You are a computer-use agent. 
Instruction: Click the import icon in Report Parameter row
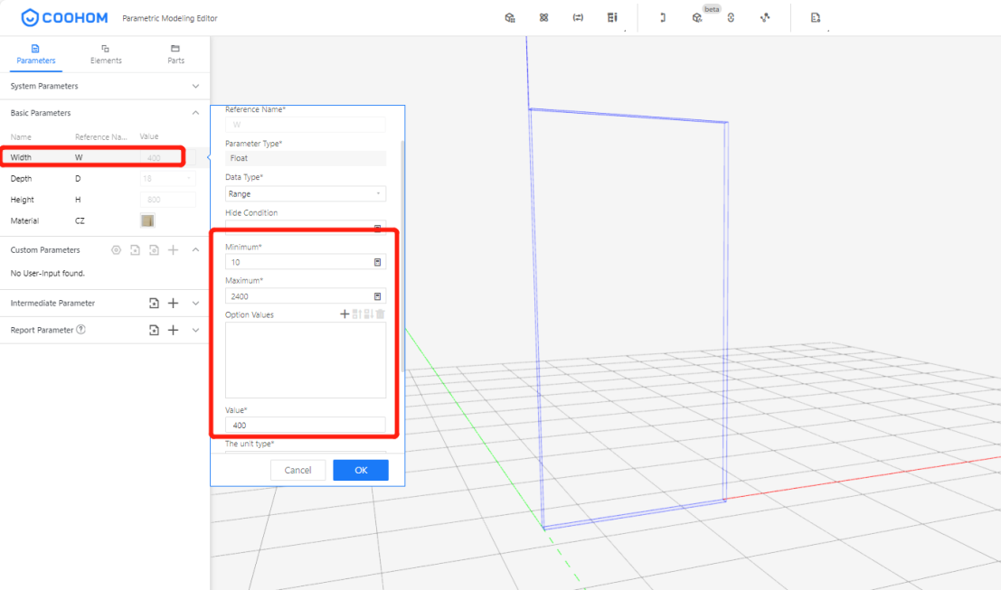coord(154,331)
